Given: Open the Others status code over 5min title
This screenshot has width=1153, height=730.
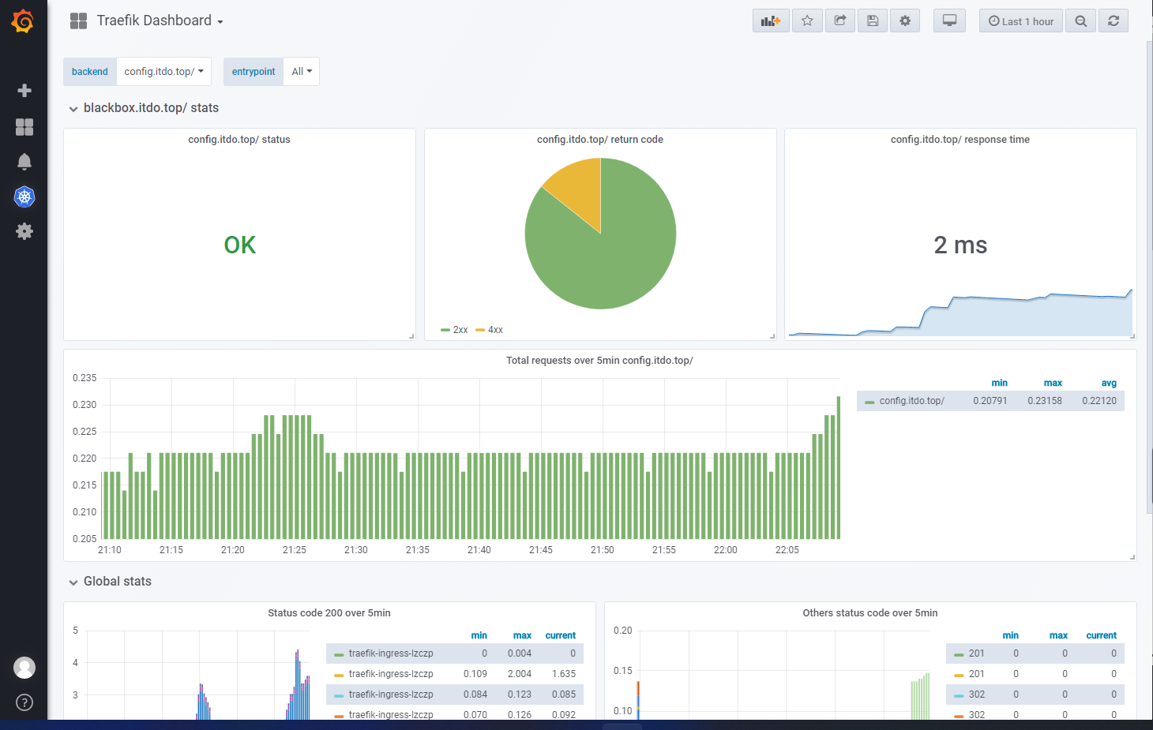Looking at the screenshot, I should pos(870,613).
